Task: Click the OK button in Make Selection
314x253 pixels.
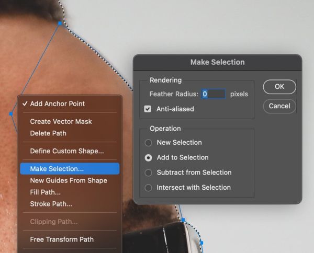Action: 279,87
